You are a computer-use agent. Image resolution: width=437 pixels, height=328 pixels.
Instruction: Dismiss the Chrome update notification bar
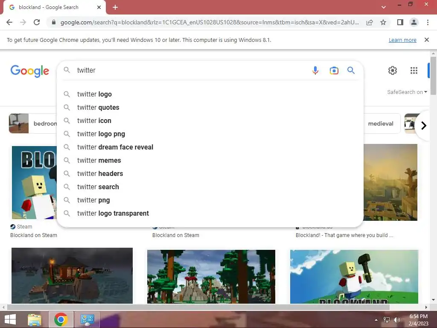point(426,40)
